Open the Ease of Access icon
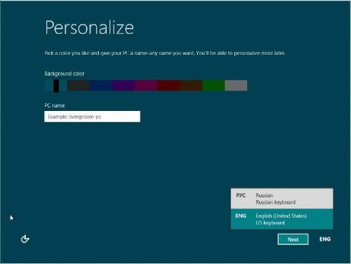351x264 pixels. point(25,239)
